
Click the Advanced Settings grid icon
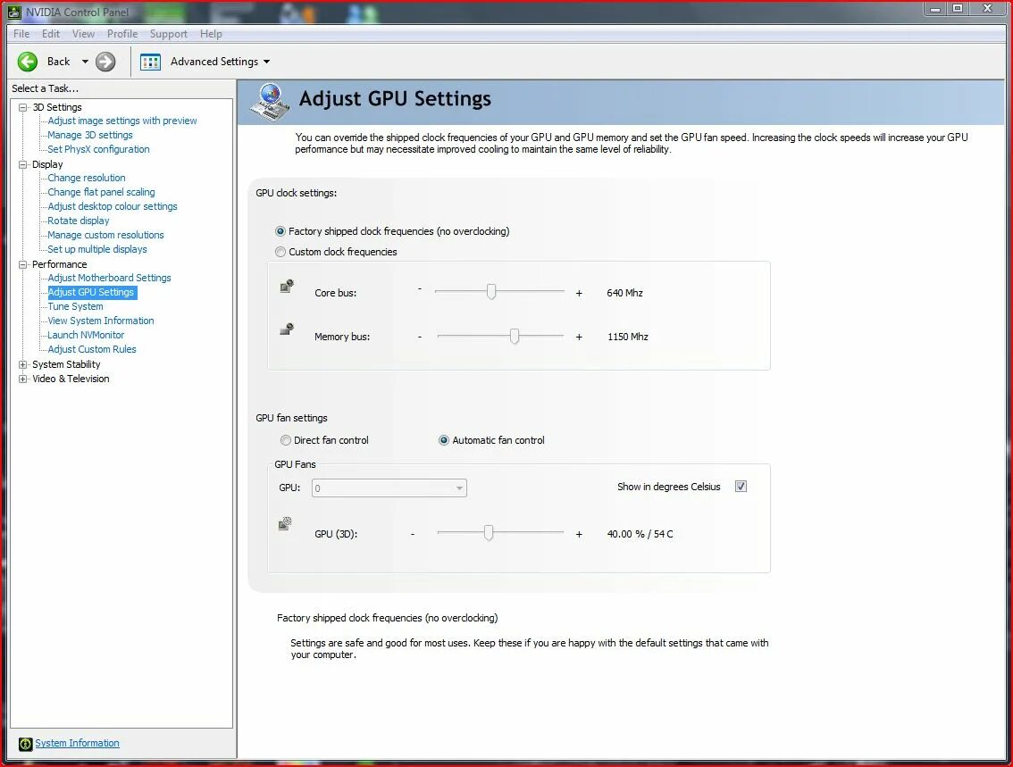[x=150, y=62]
